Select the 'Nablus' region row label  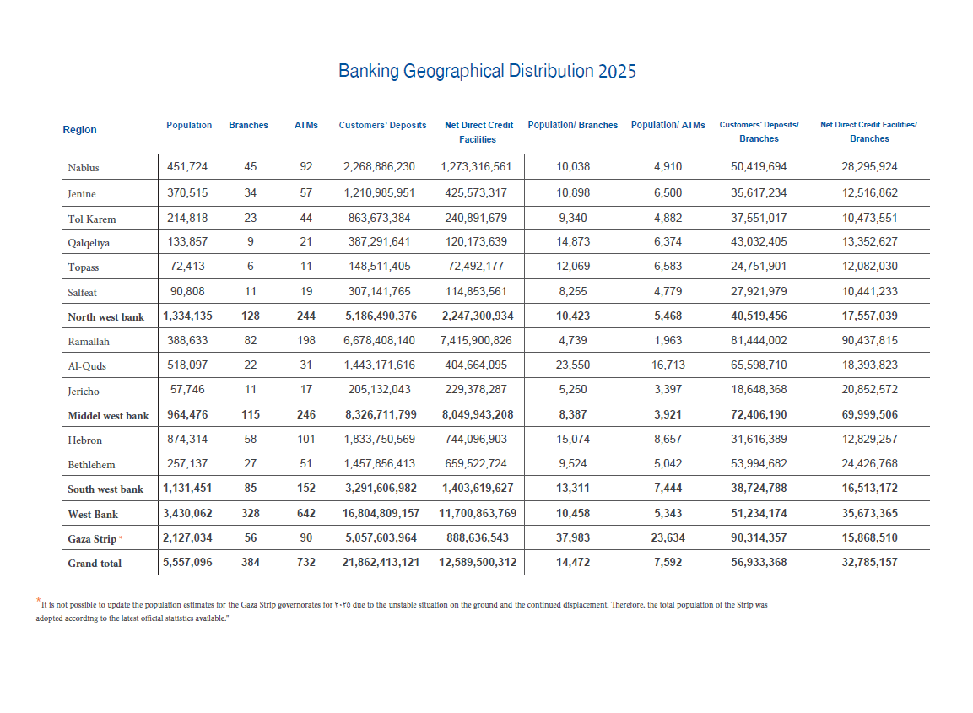click(x=84, y=168)
